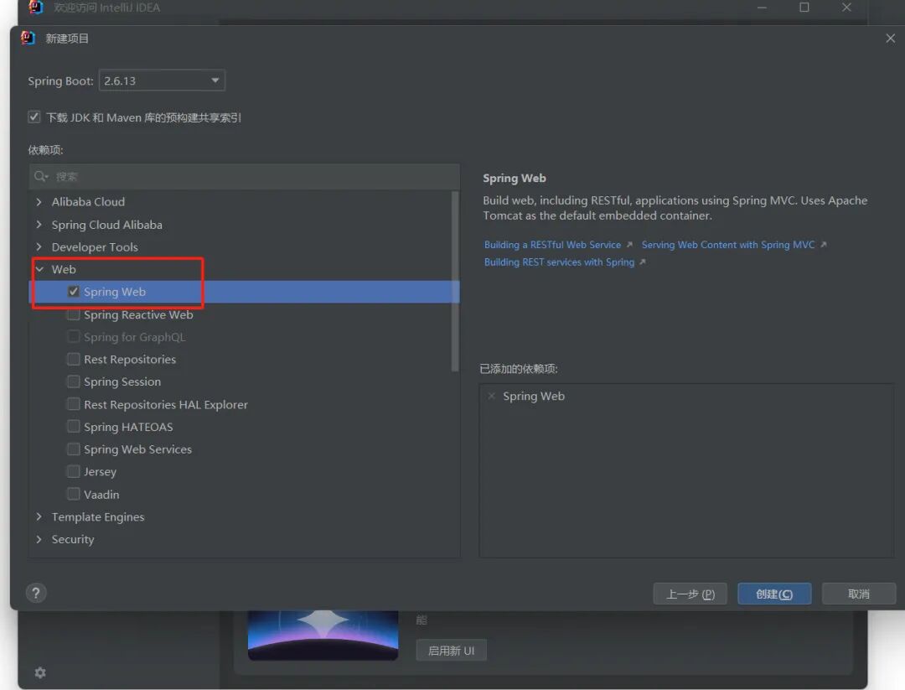Close the New Project dialog
This screenshot has width=905, height=690.
891,38
